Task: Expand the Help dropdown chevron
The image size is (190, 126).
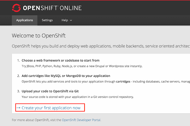Action: coord(71,20)
